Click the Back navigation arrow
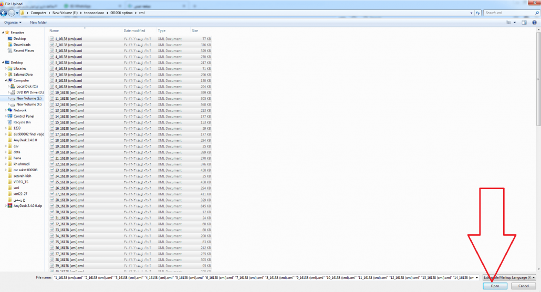The height and width of the screenshot is (292, 541). (4, 13)
